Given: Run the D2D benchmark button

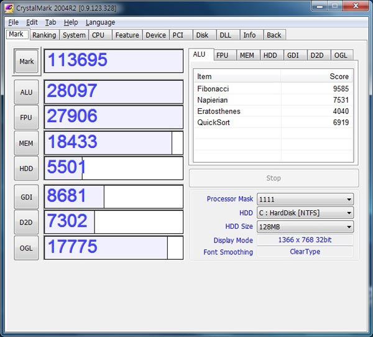Looking at the screenshot, I should pyautogui.click(x=26, y=223).
